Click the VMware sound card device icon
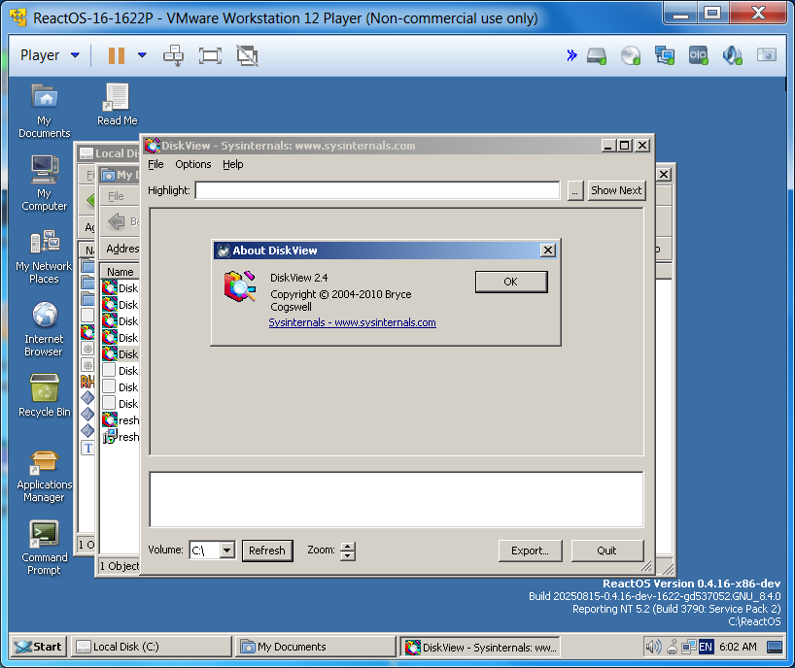 732,55
